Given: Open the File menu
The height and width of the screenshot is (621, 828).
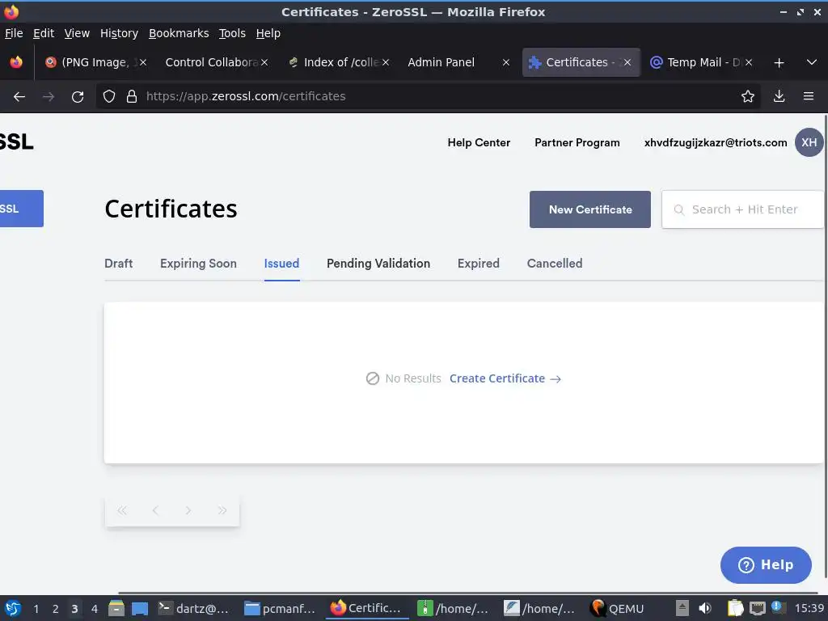Looking at the screenshot, I should (14, 33).
